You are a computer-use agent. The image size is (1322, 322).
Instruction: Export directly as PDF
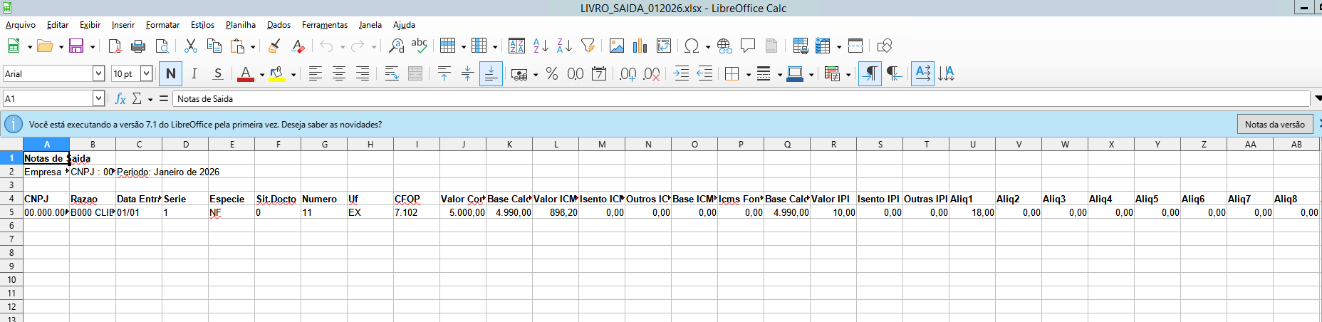click(115, 46)
